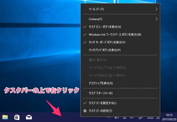Click the IME input mode 'A' indicator
Screen dimensions: 177x122
click(158, 118)
